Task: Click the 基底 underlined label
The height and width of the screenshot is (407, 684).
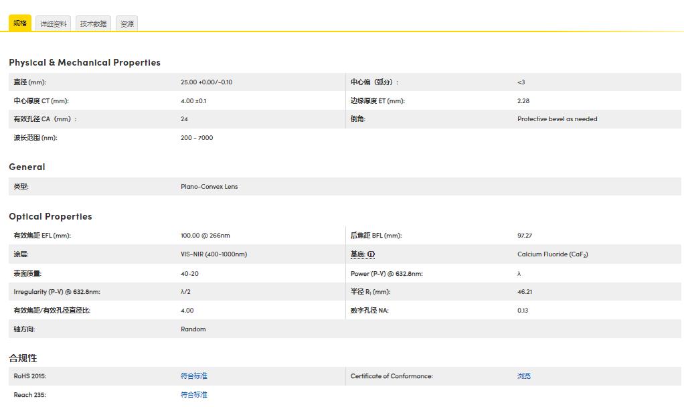Action: [357, 254]
